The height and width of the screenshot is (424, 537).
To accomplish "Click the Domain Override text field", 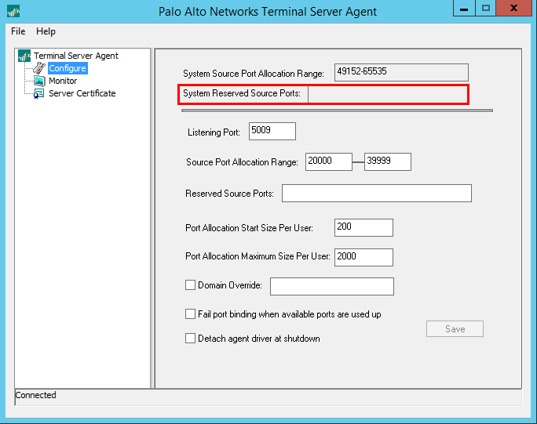I will tap(332, 286).
